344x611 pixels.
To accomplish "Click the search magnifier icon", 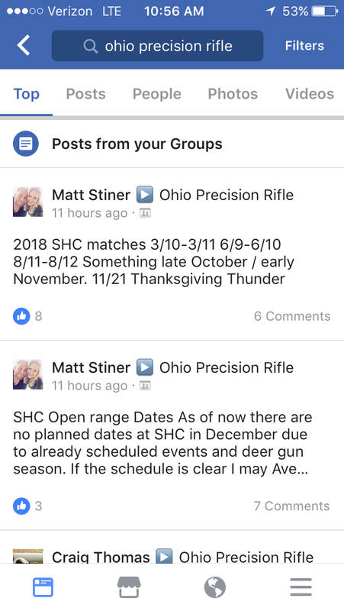I will (90, 47).
